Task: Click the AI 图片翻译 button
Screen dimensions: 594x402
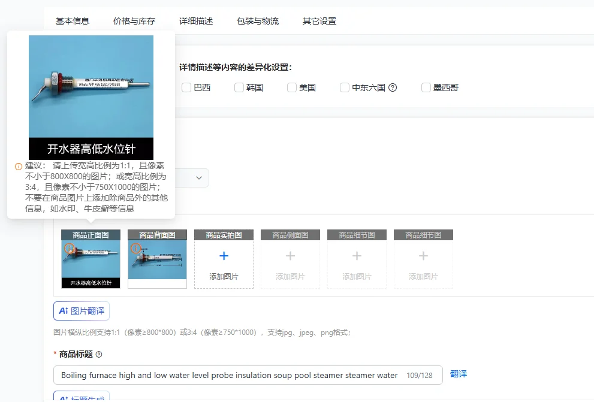Action: [82, 311]
